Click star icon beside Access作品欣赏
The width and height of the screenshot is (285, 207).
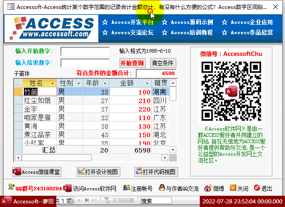[225, 32]
